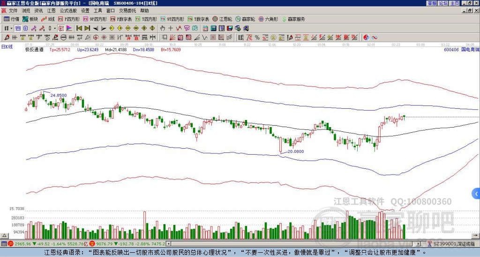Click the 9076.79 Shenzhen index status entry

[127, 244]
